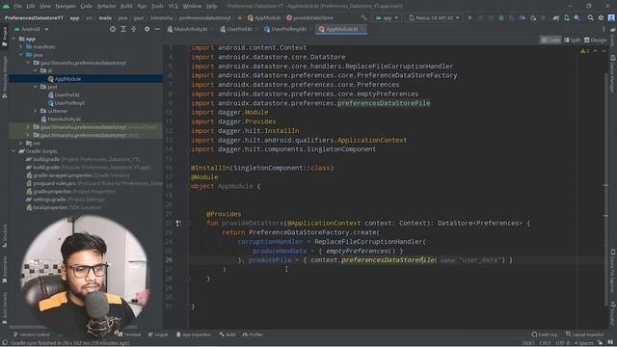
Task: Switch editor to Design view
Action: pos(595,40)
